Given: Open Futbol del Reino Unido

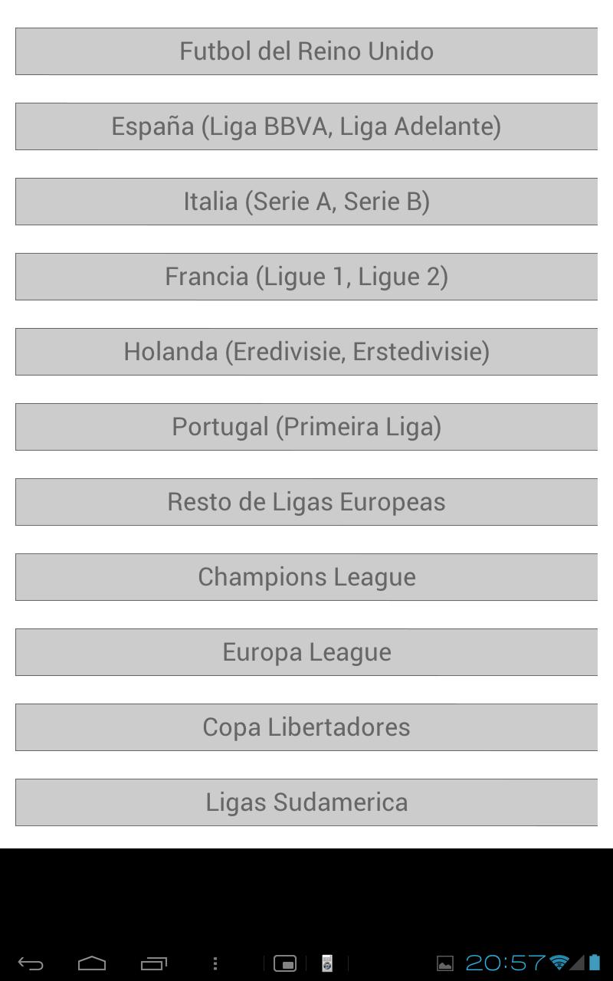Looking at the screenshot, I should 306,51.
